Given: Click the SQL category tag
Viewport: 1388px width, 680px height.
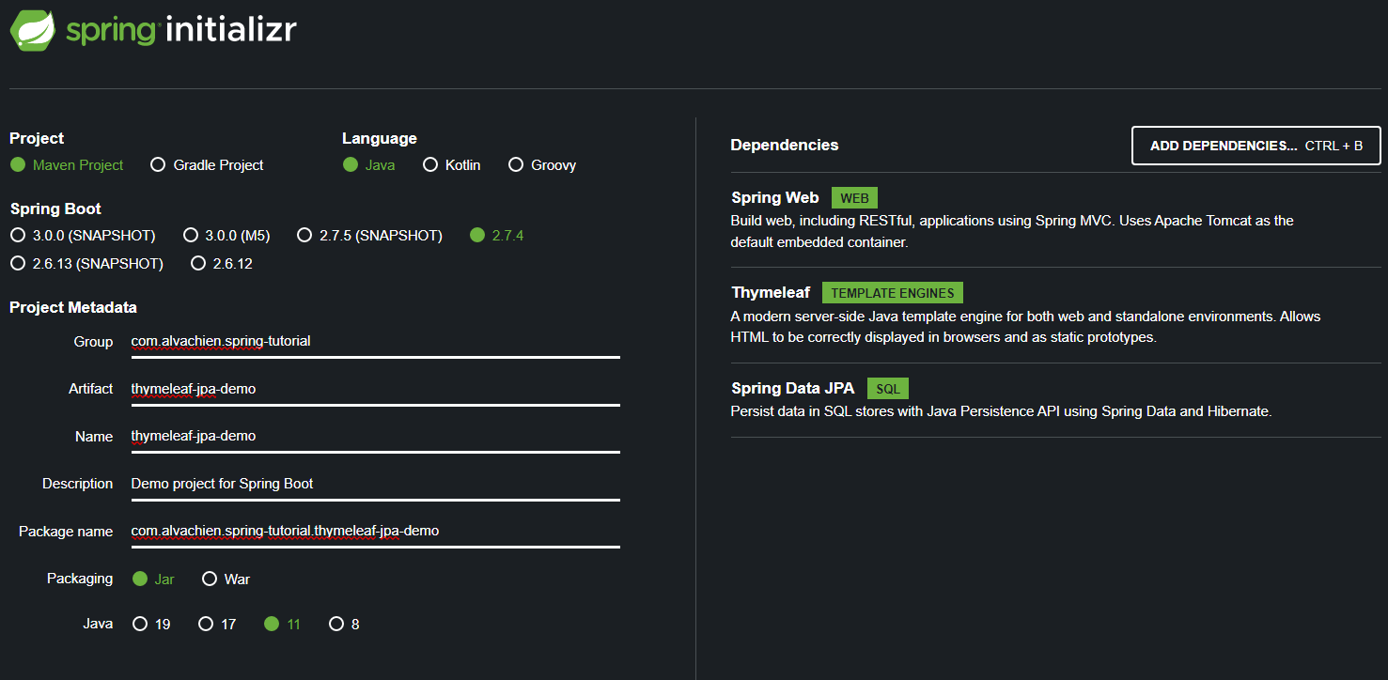Looking at the screenshot, I should pyautogui.click(x=888, y=388).
